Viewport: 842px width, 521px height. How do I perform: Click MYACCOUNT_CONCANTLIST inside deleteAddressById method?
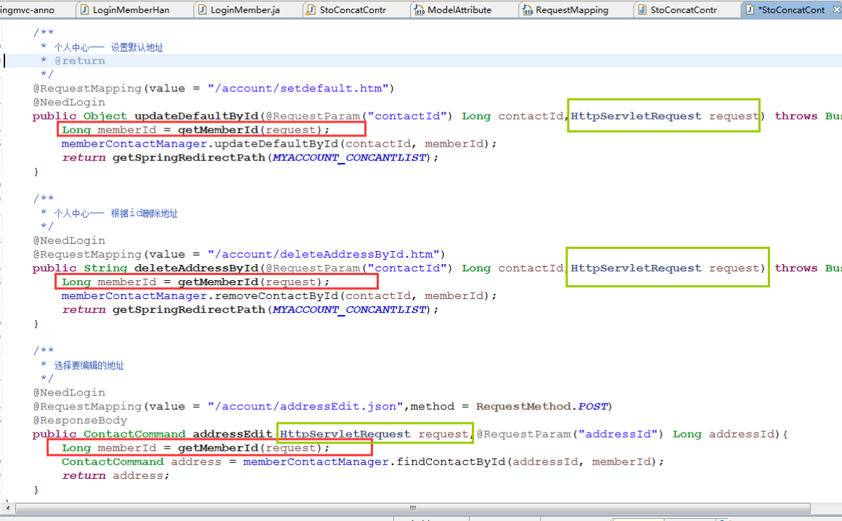click(350, 310)
